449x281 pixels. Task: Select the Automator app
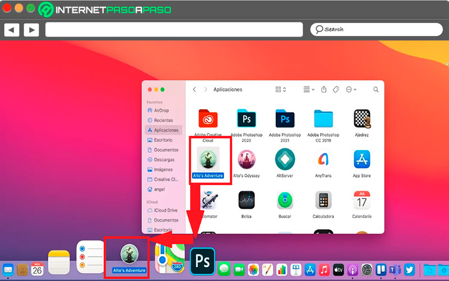point(209,200)
